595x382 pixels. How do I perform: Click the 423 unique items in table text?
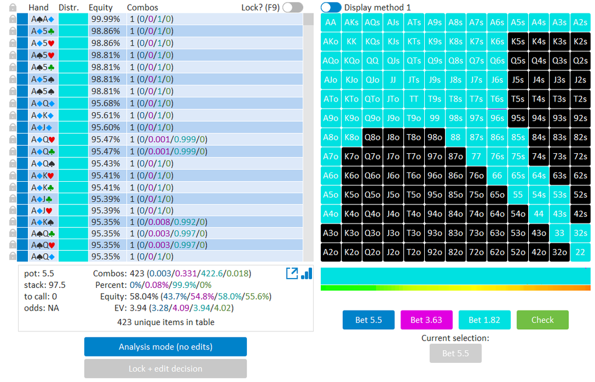(x=166, y=322)
